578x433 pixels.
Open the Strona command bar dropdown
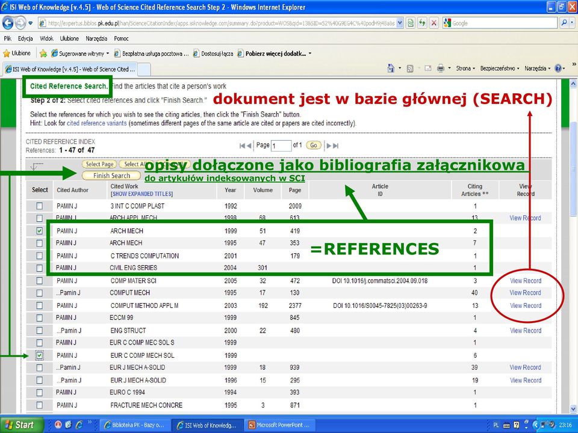(465, 69)
